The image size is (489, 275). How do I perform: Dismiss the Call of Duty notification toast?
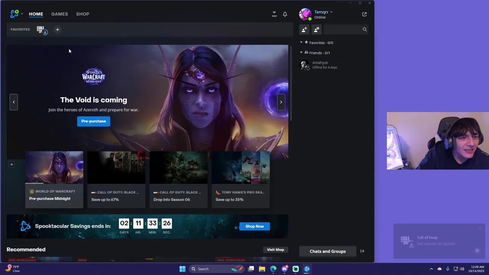pos(480,228)
